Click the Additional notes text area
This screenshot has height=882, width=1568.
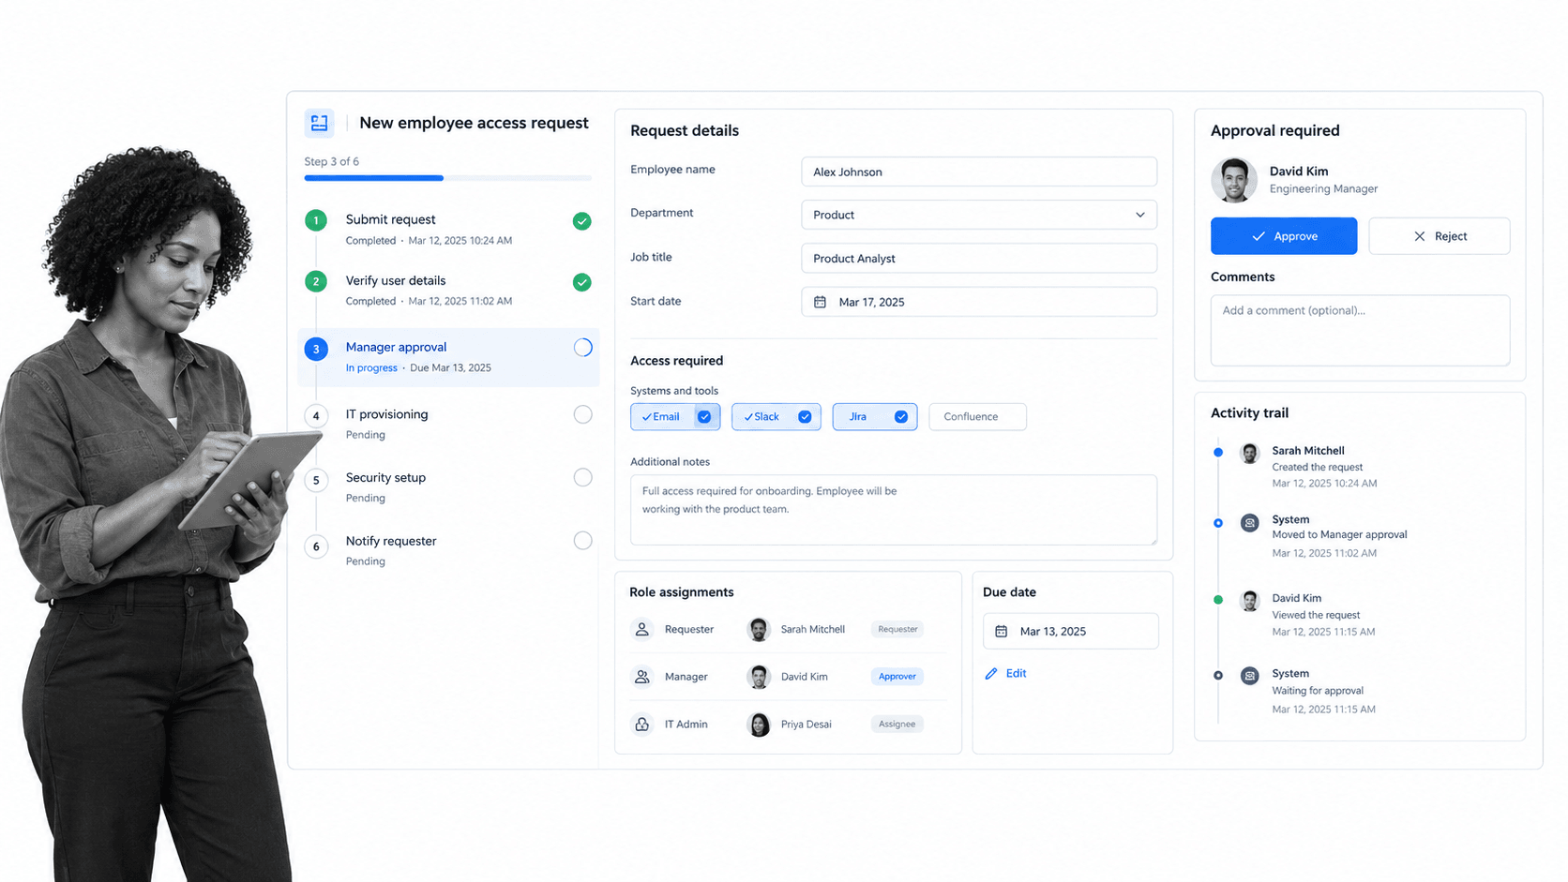[893, 510]
